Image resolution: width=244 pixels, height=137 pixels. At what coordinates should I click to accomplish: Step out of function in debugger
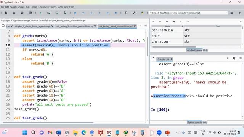100,13
